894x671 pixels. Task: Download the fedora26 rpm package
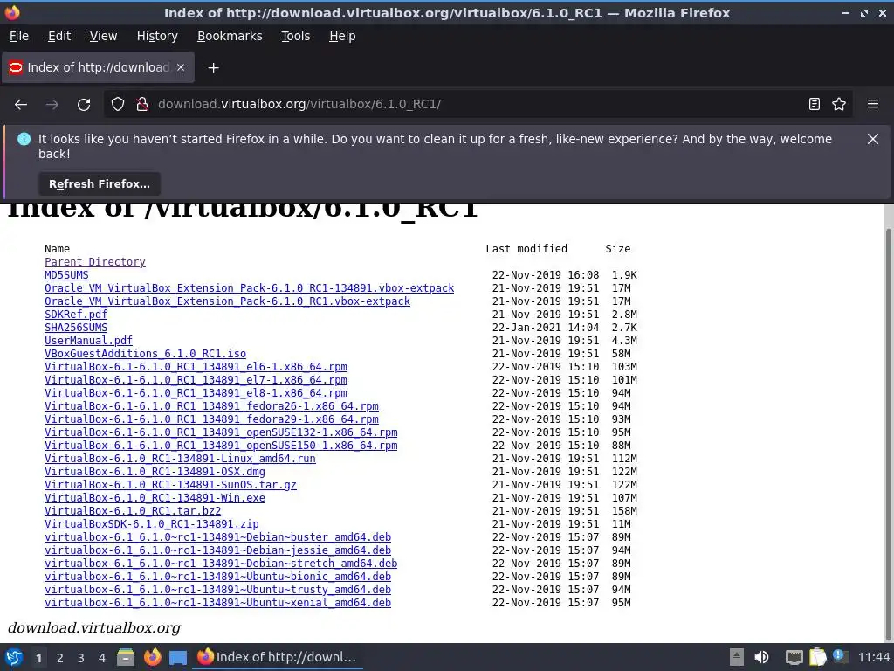coord(211,406)
